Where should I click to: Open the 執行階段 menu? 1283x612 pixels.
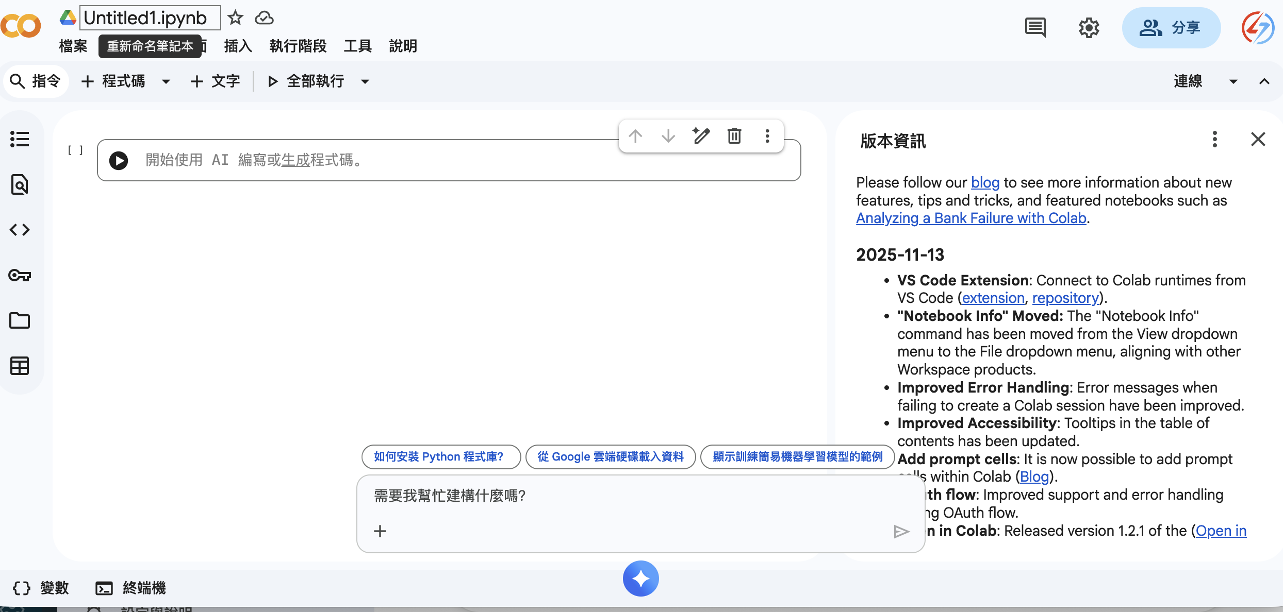(298, 46)
